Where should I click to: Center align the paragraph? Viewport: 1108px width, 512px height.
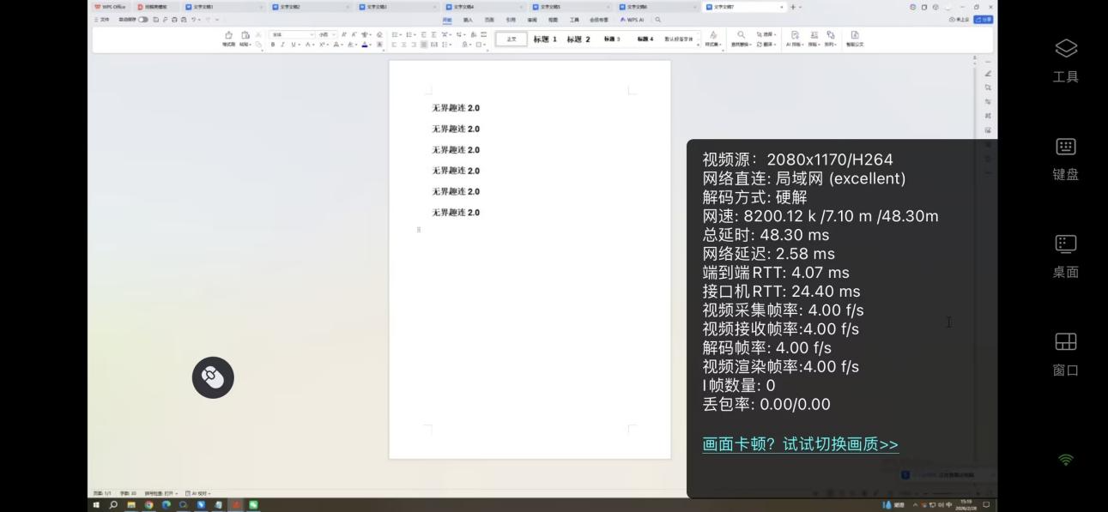coord(402,43)
